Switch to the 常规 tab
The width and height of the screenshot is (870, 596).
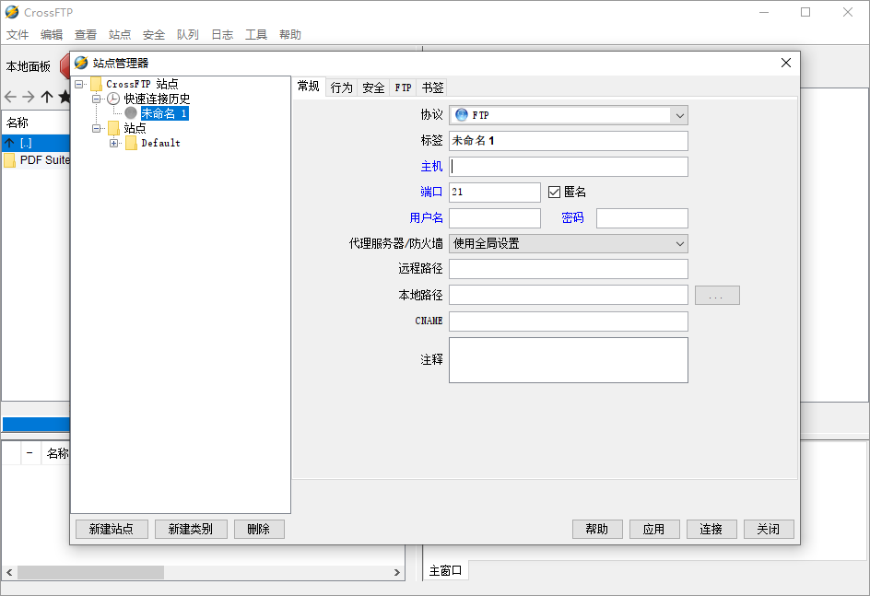[309, 87]
